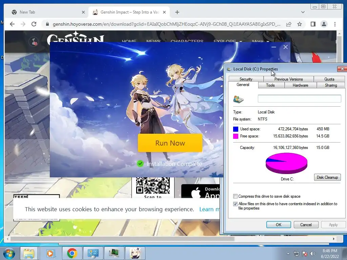Close the New Tab tab
The image size is (347, 260).
83,12
